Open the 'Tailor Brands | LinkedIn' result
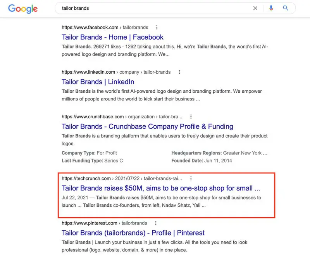The height and width of the screenshot is (263, 310). (98, 82)
